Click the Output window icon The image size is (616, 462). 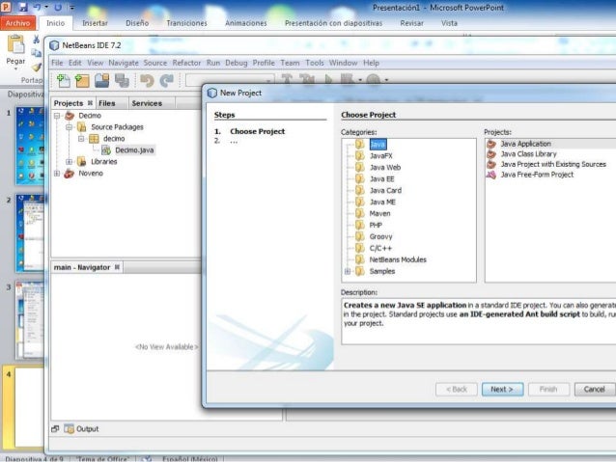coord(69,428)
